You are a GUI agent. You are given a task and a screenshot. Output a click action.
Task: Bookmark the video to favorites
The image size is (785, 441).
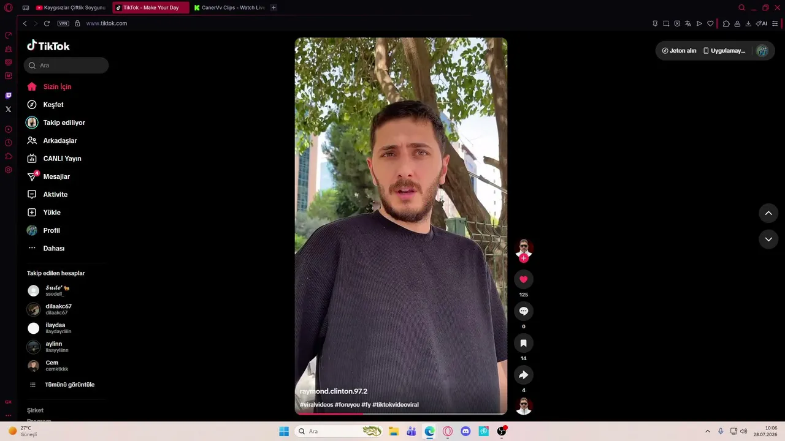[523, 343]
